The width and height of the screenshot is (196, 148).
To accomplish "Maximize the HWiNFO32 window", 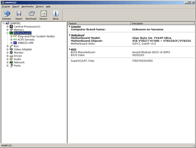I will [x=189, y=3].
